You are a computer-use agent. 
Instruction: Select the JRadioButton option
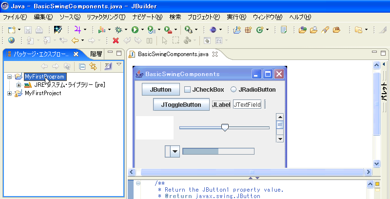[x=234, y=90]
